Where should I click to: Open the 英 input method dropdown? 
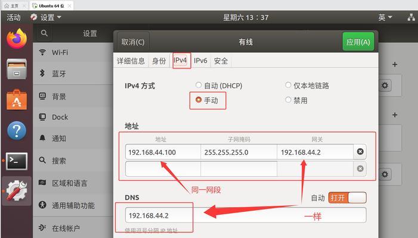(x=385, y=17)
